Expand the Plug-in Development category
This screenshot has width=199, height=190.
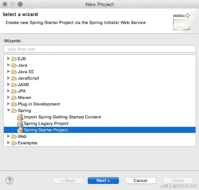tap(8, 104)
